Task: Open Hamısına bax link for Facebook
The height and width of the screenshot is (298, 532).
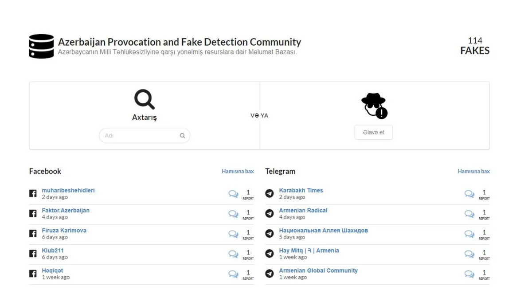Action: tap(238, 171)
